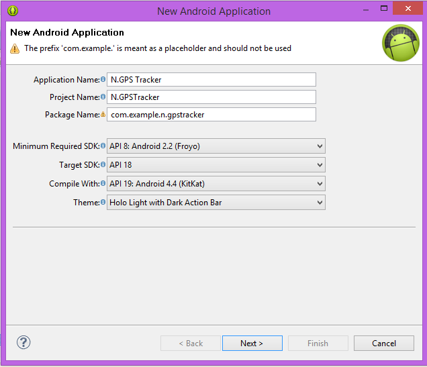Click the Minimum Required SDK label
The height and width of the screenshot is (367, 427).
coord(56,146)
